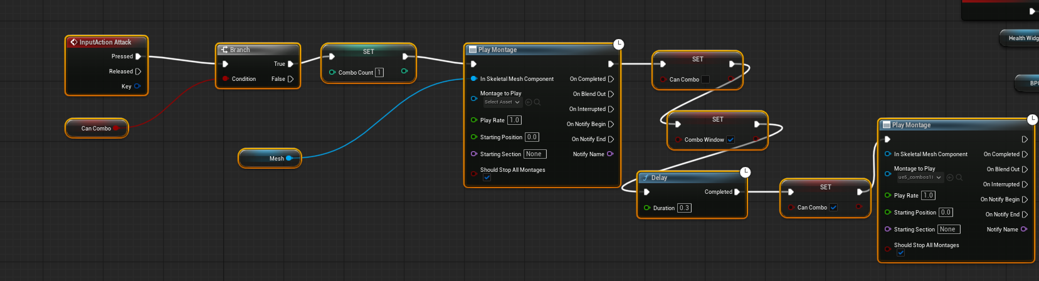Click the Can Combo variable's red output pin
The width and height of the screenshot is (1039, 281).
(x=116, y=128)
